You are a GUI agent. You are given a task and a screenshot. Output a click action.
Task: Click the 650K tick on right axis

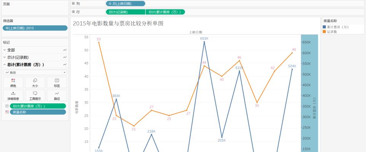click(x=306, y=42)
